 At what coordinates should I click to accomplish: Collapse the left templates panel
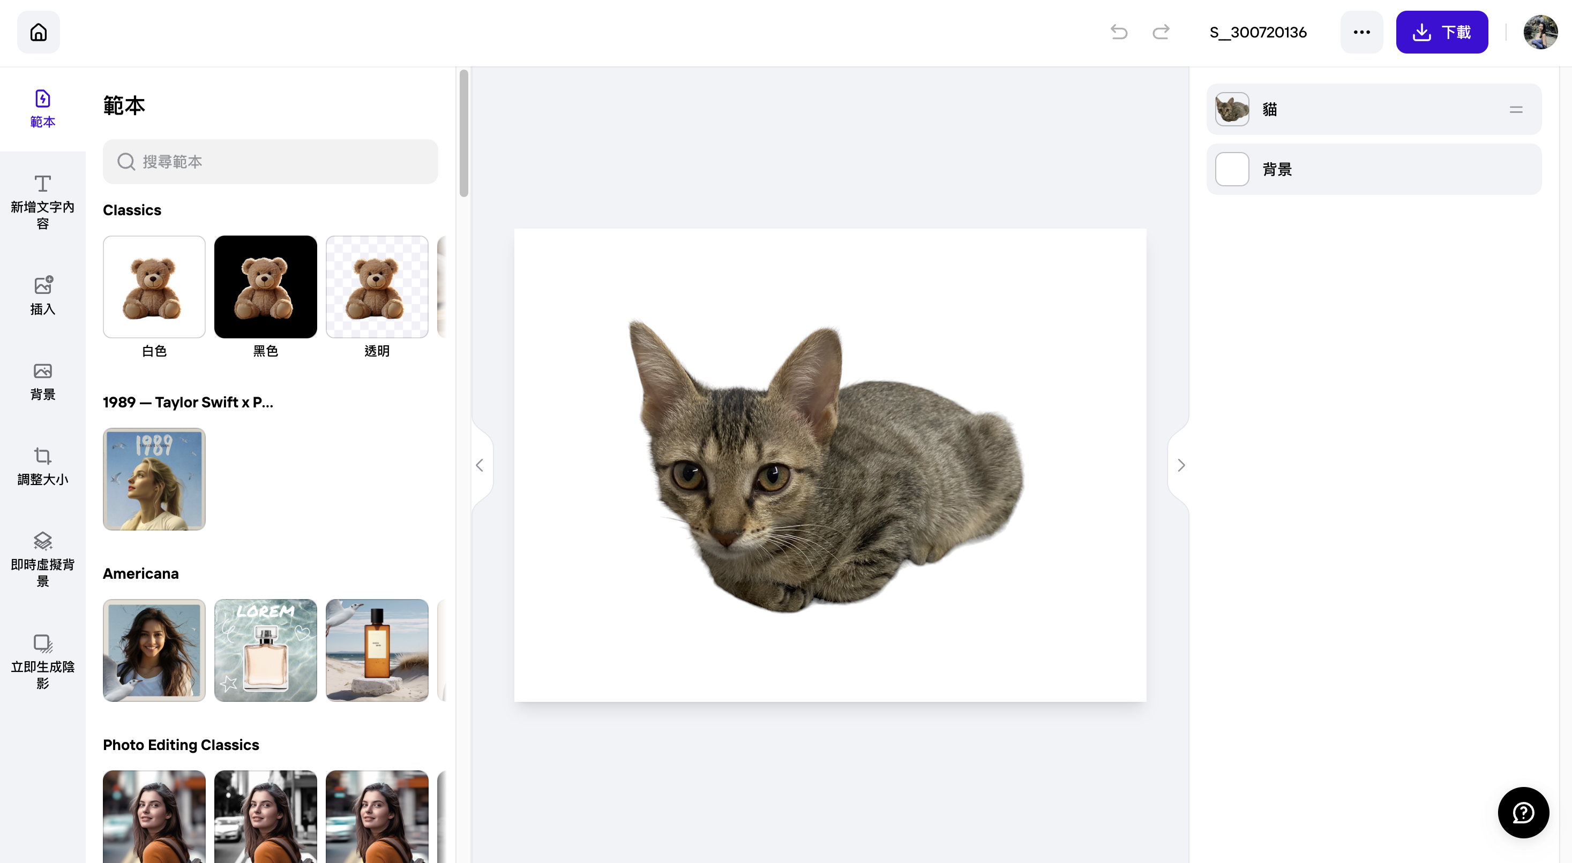point(480,465)
